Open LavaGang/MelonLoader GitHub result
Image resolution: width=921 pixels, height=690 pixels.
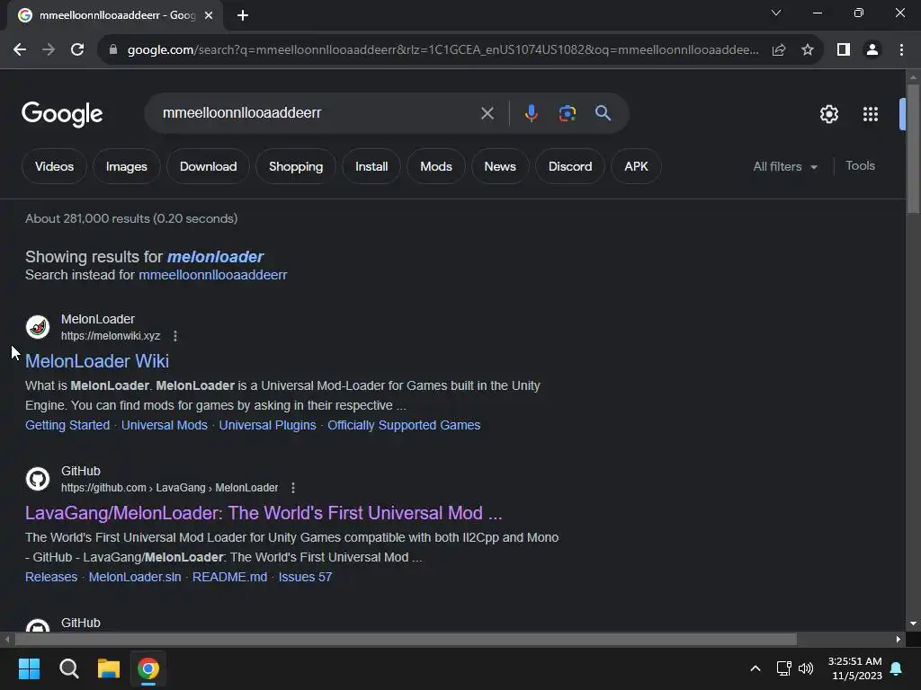[264, 513]
